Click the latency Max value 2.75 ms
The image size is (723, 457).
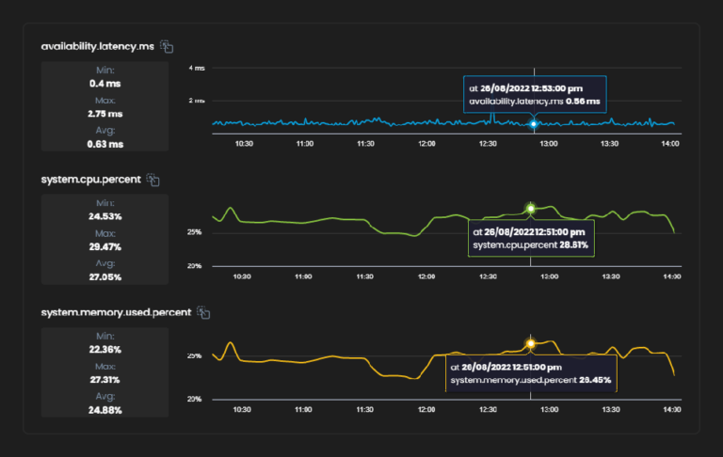(104, 113)
